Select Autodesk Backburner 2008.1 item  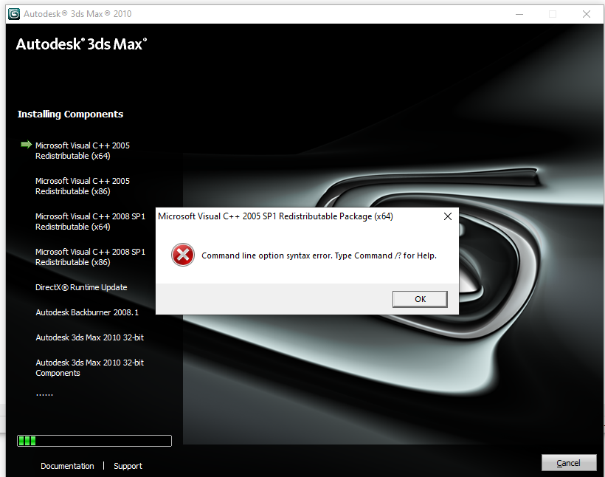click(x=87, y=312)
